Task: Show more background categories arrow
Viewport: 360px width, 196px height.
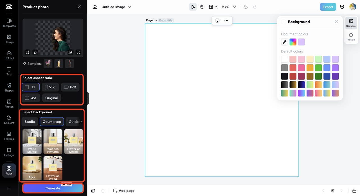Action: point(81,121)
